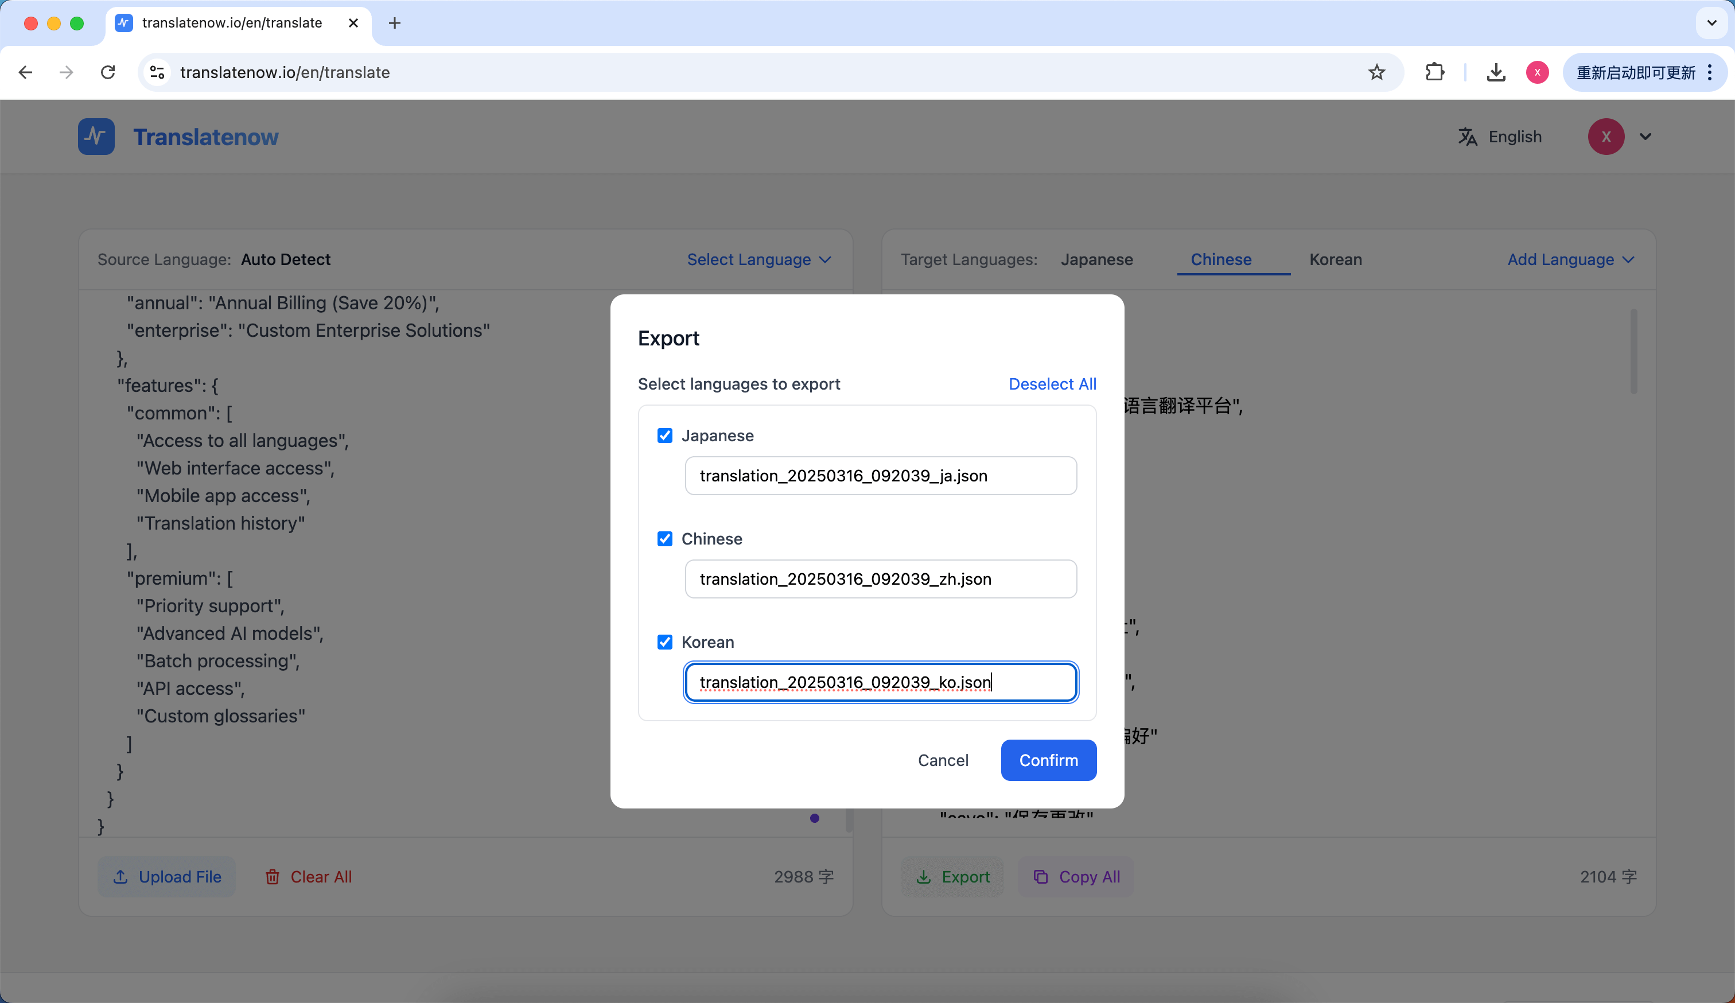Click the Upload File button
Screen dimensions: 1735x1003
click(166, 876)
